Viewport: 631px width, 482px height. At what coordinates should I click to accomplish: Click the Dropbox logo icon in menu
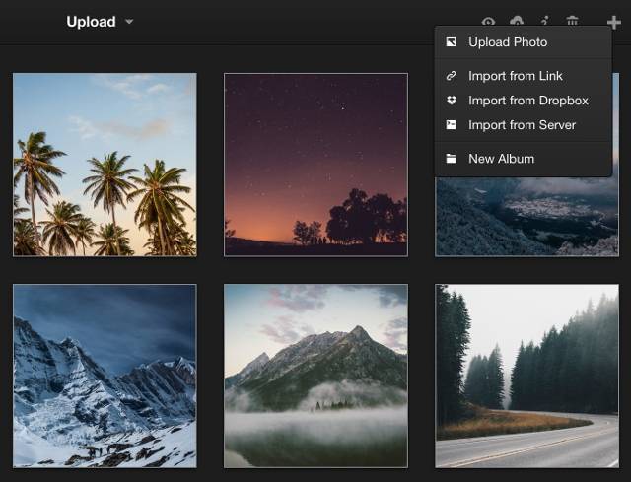coord(451,101)
